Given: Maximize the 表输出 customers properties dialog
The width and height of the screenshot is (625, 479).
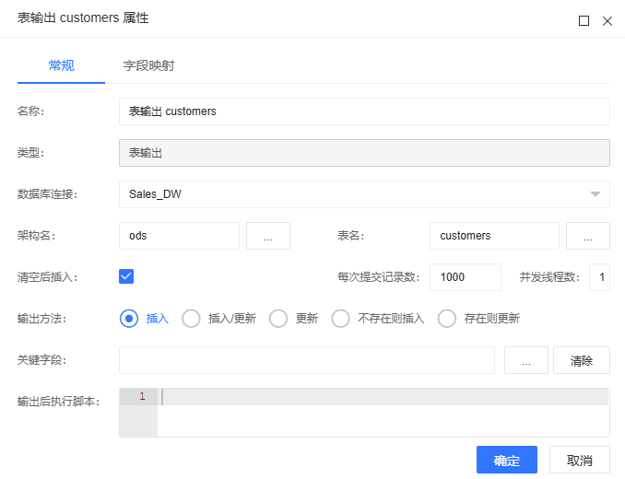Looking at the screenshot, I should click(x=584, y=20).
